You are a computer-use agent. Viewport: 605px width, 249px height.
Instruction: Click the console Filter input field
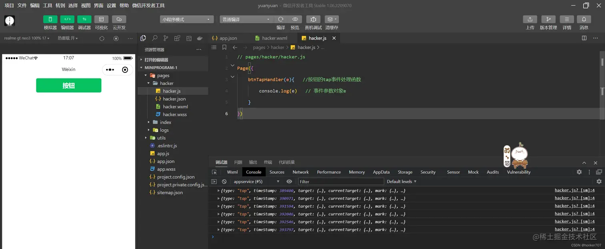(341, 181)
